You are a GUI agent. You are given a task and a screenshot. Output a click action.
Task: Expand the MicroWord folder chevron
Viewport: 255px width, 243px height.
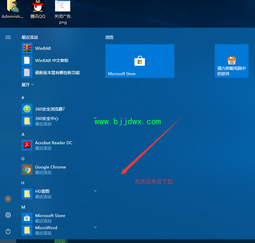(x=95, y=227)
